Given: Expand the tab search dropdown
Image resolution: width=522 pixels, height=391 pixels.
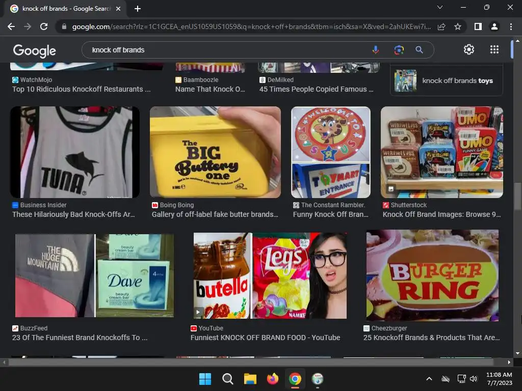Looking at the screenshot, I should coord(440,7).
